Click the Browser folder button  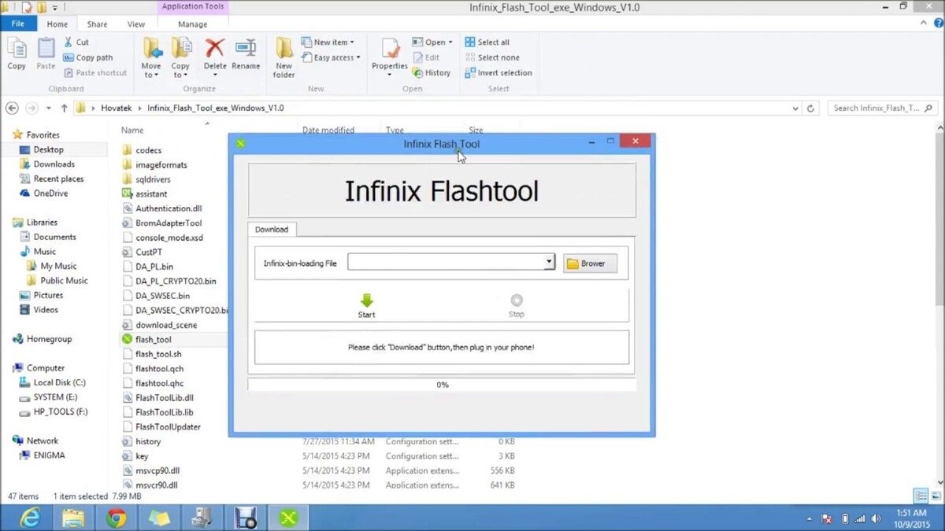(x=590, y=264)
